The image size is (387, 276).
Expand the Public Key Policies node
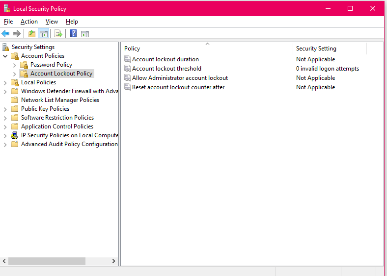click(5, 109)
